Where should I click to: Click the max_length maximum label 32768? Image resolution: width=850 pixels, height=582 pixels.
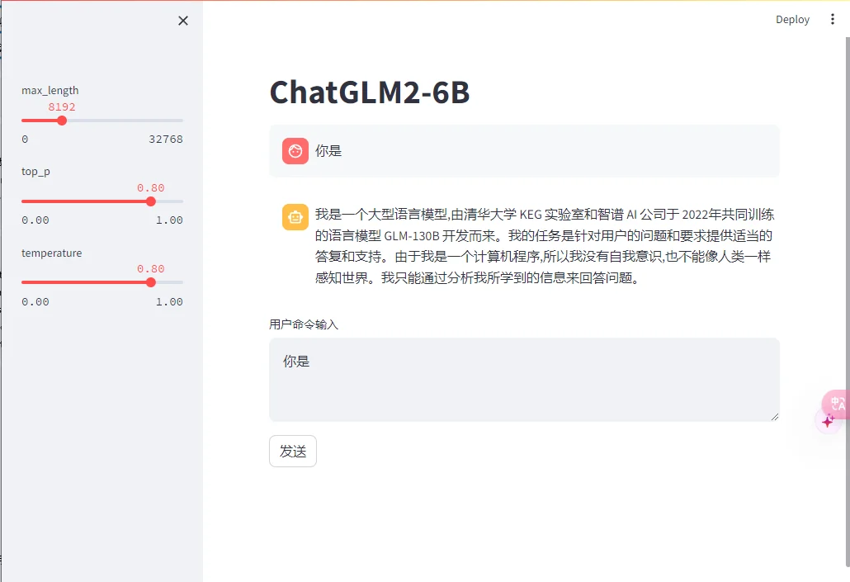pyautogui.click(x=166, y=140)
